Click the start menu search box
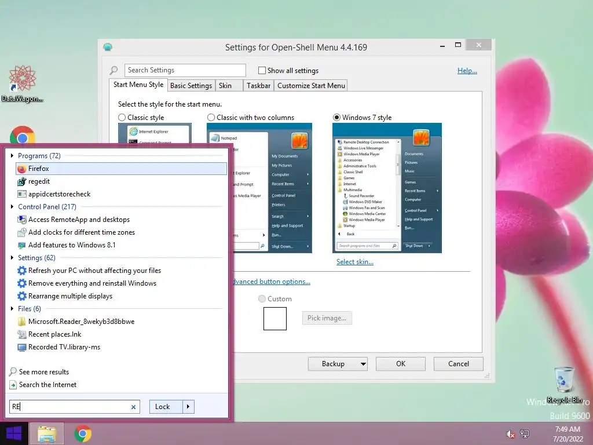Image resolution: width=593 pixels, height=445 pixels. click(75, 407)
